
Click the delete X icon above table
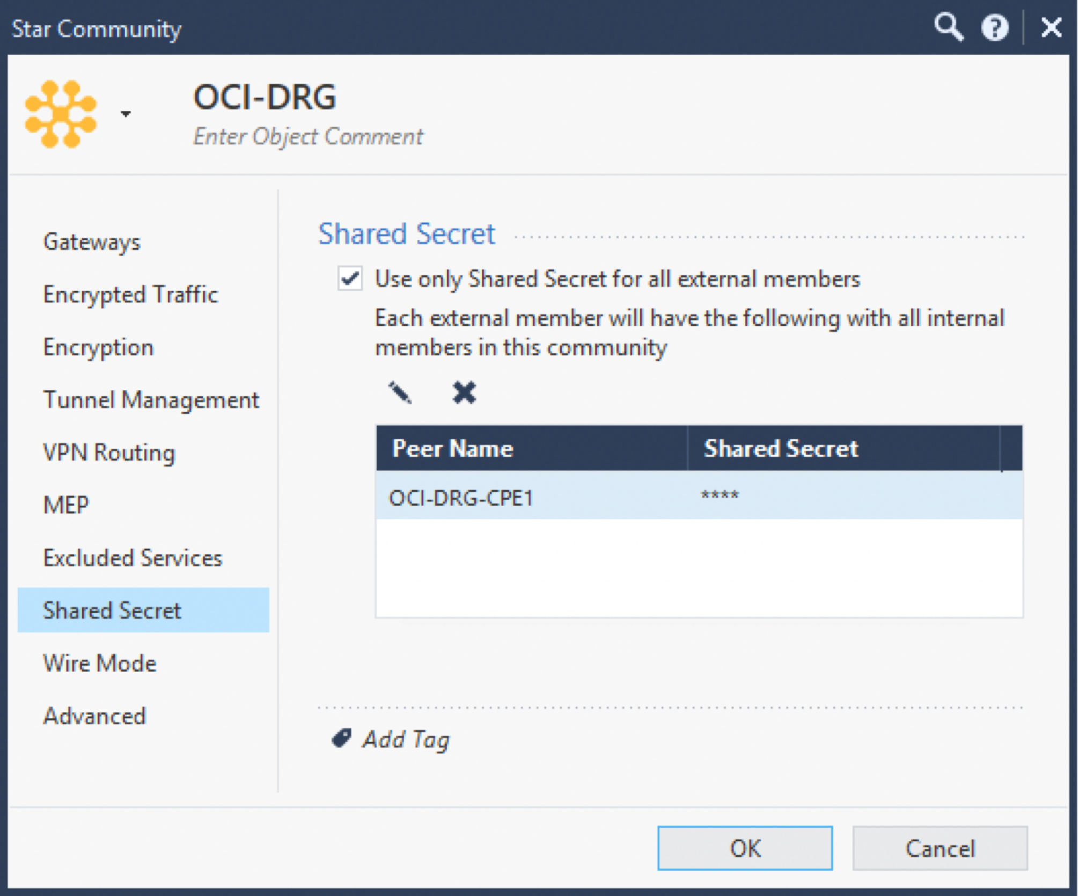[x=464, y=392]
